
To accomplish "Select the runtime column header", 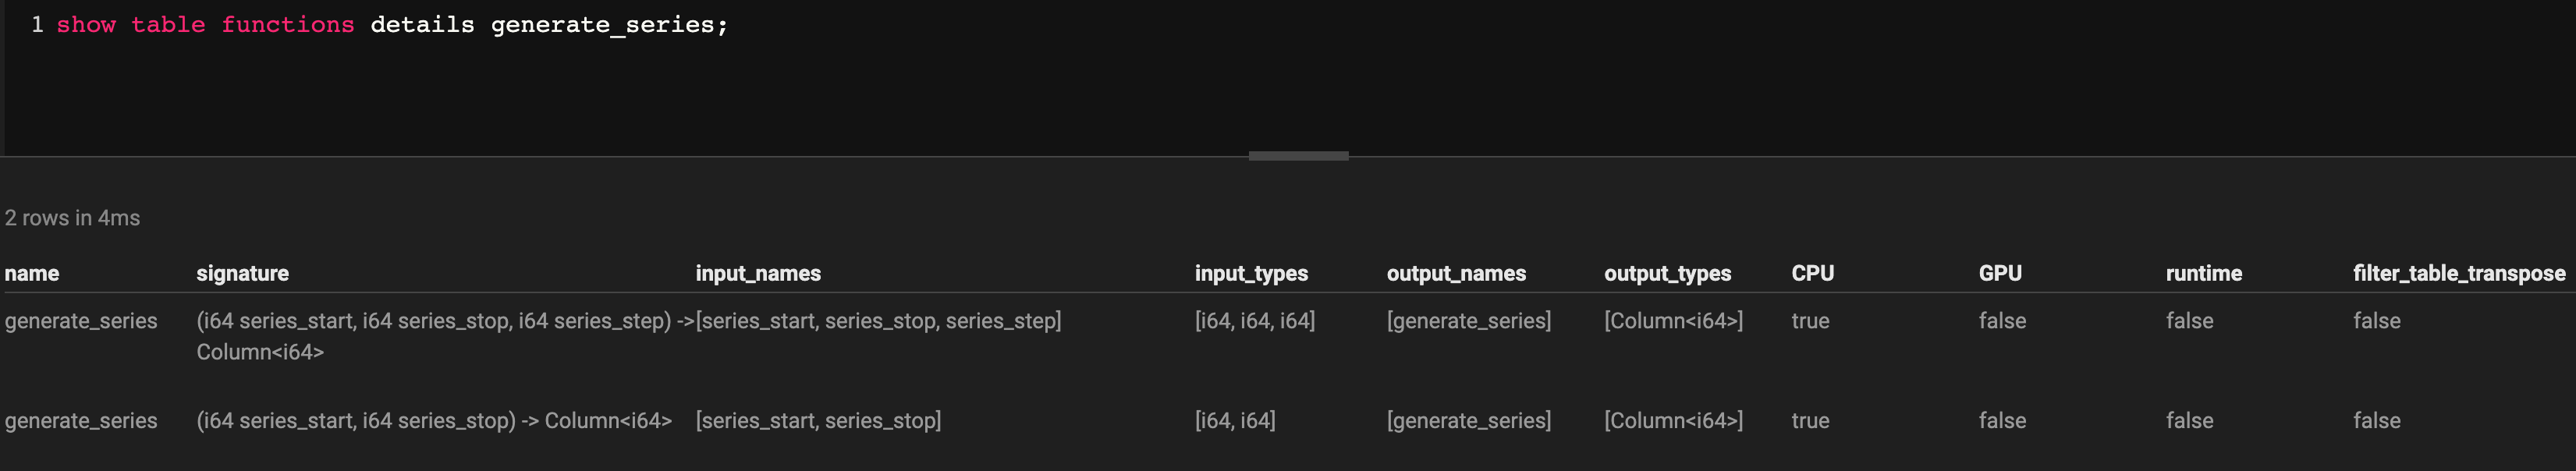I will (x=2203, y=273).
